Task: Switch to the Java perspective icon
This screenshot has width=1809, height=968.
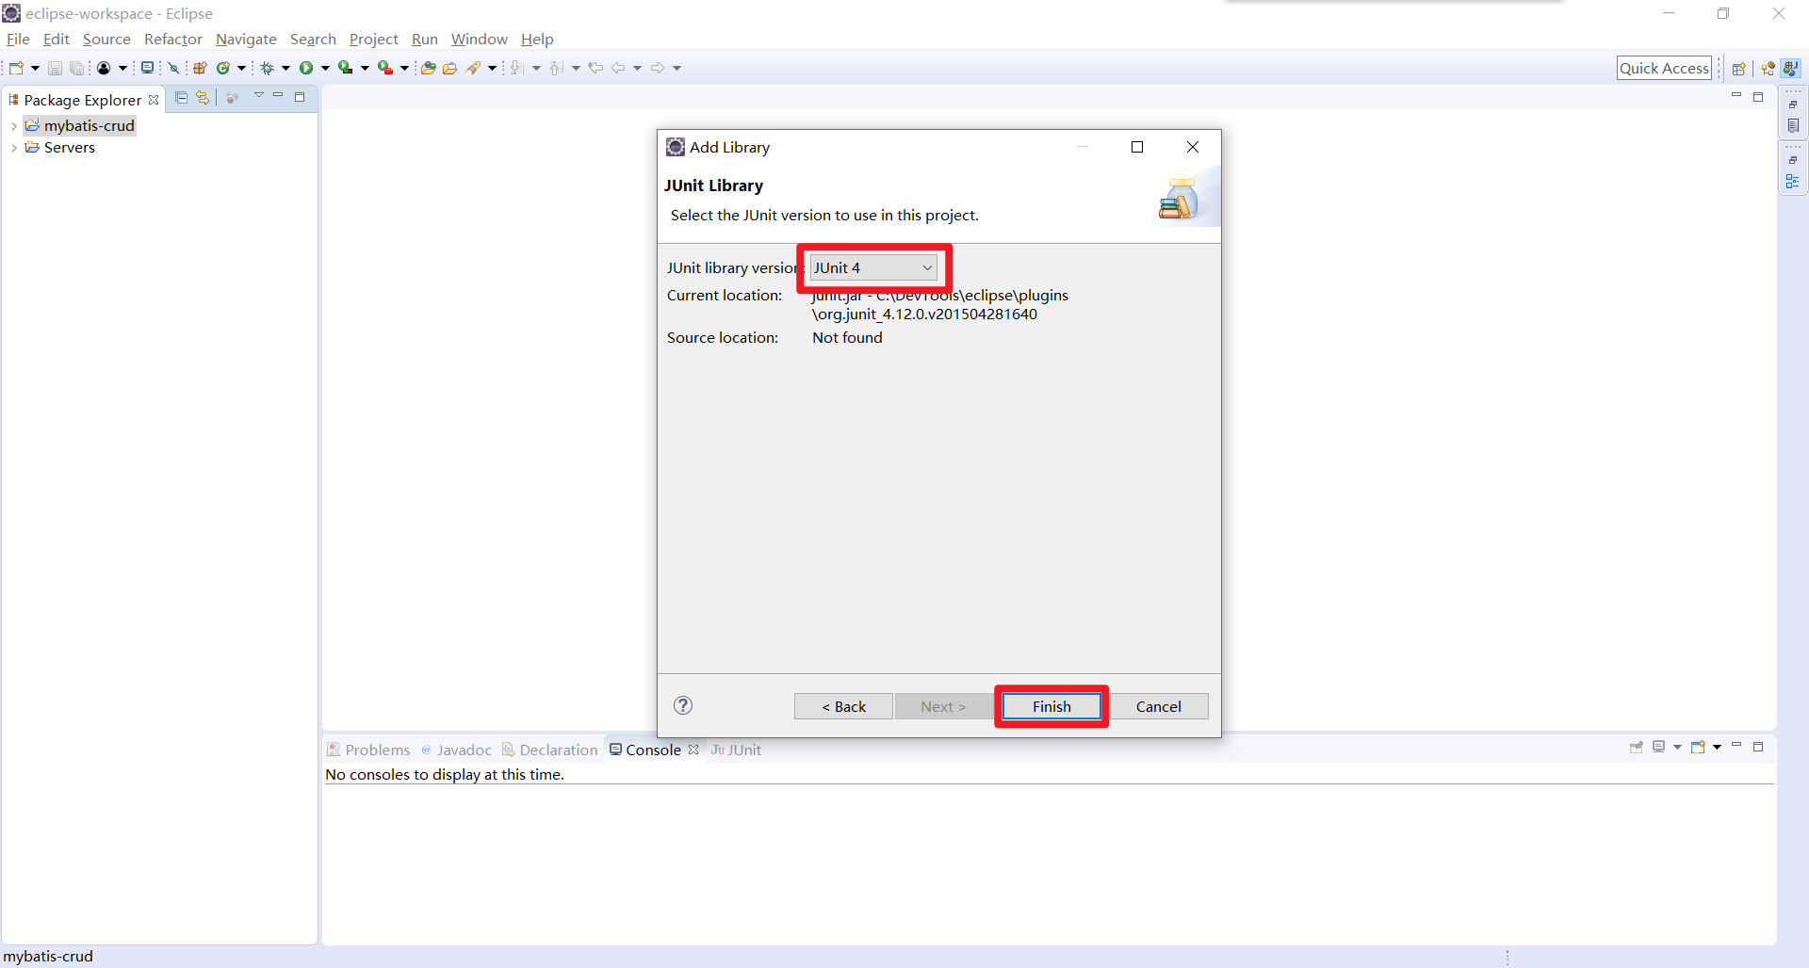Action: [x=1791, y=69]
